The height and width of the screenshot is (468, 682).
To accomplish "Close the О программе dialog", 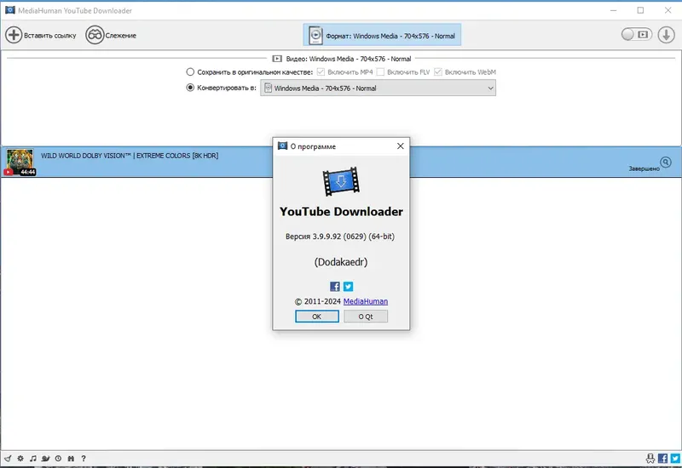I will (x=401, y=146).
